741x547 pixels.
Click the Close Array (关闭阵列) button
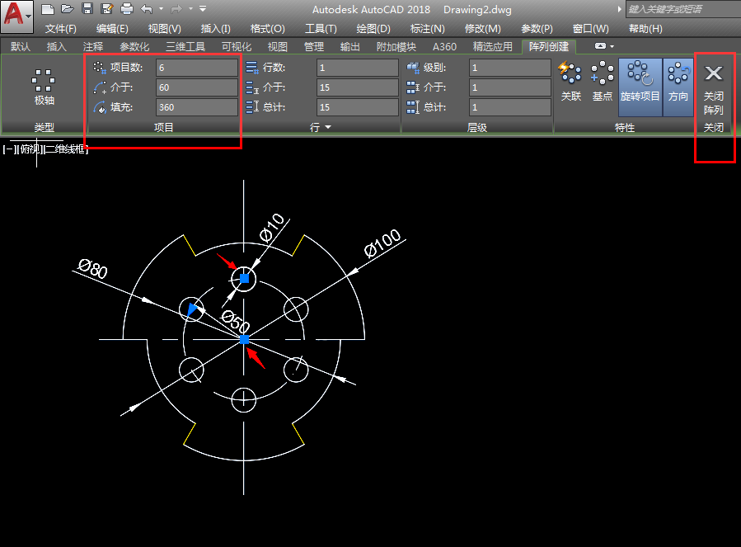coord(713,89)
